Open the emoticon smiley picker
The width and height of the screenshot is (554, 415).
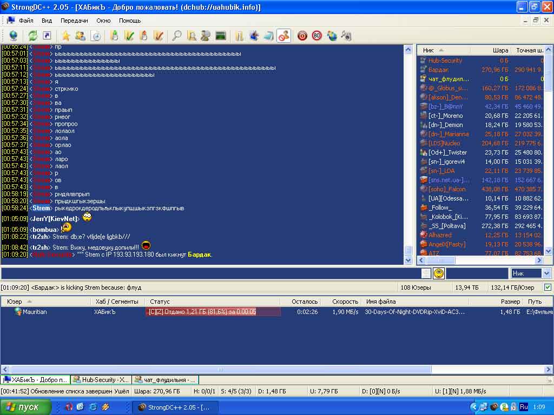point(439,273)
